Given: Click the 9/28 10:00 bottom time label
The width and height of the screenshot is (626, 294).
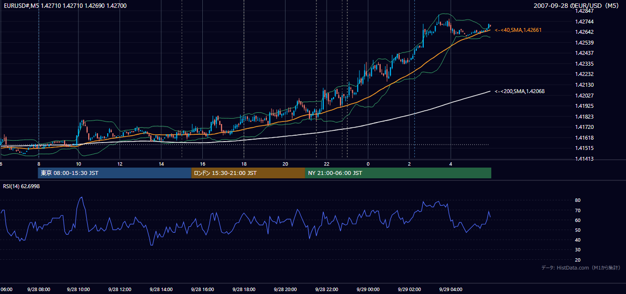Looking at the screenshot, I should point(79,289).
